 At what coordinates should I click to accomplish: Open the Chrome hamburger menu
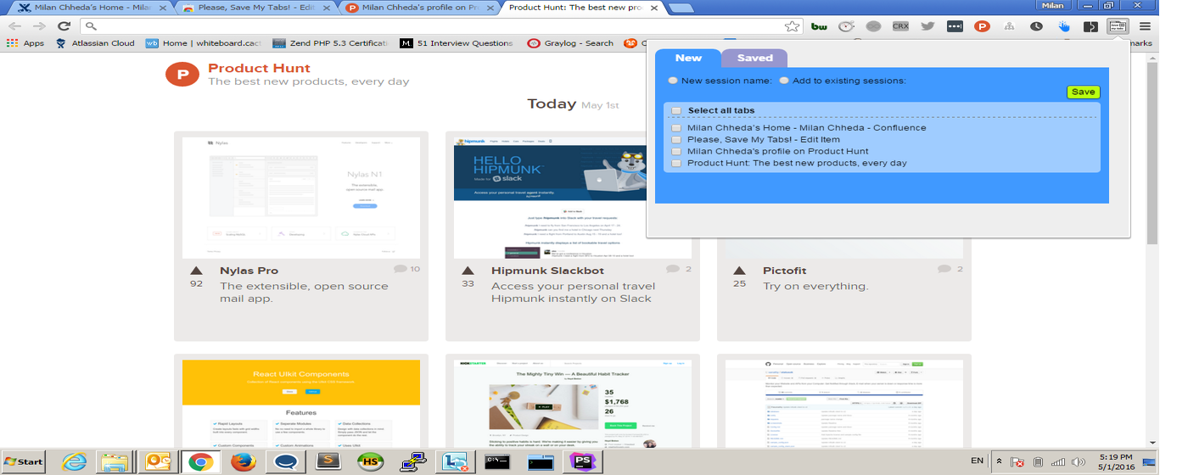(1145, 26)
